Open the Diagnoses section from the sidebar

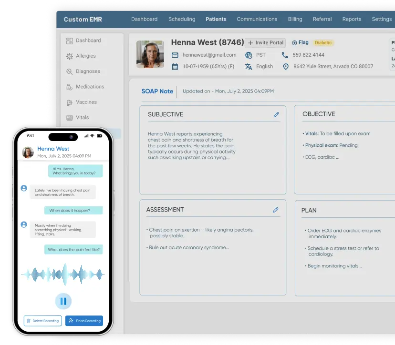[71, 71]
